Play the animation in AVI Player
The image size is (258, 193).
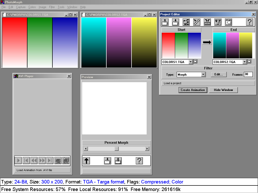point(18,160)
